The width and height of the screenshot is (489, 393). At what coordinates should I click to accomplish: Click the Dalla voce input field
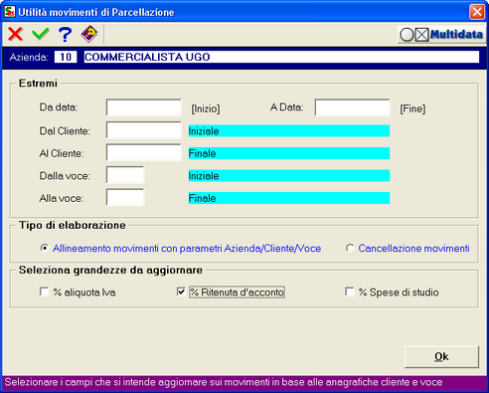point(125,175)
